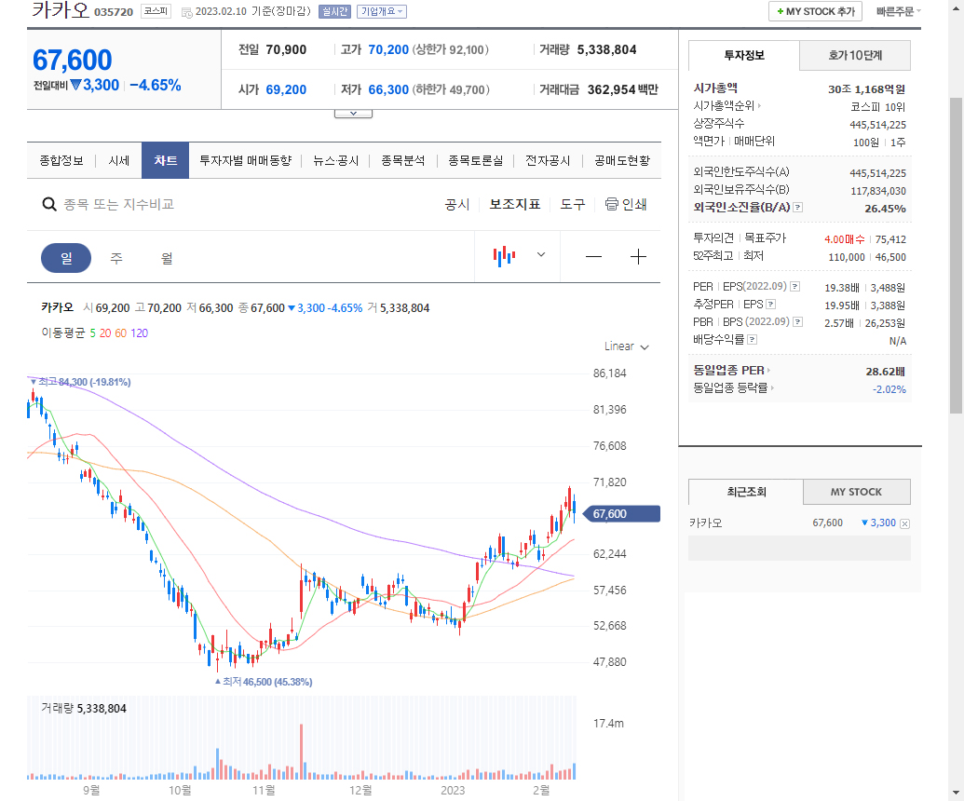Click the search magnifier icon
This screenshot has height=801, width=964.
tap(48, 204)
